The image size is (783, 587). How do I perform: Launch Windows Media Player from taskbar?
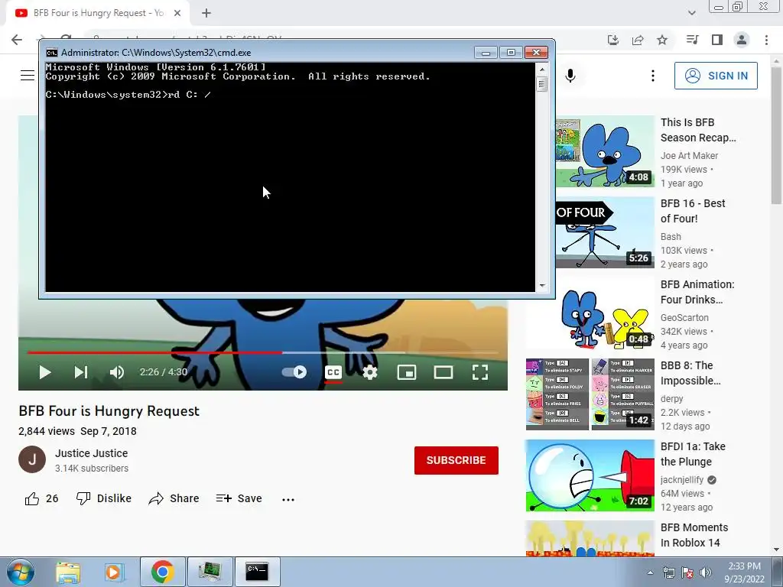tap(113, 572)
